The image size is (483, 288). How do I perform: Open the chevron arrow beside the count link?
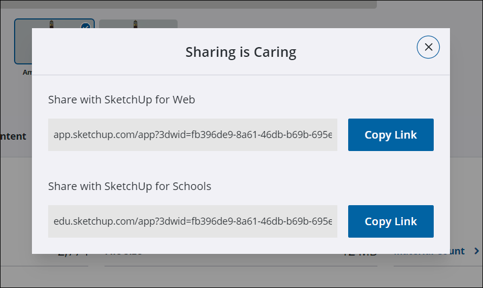click(x=477, y=251)
